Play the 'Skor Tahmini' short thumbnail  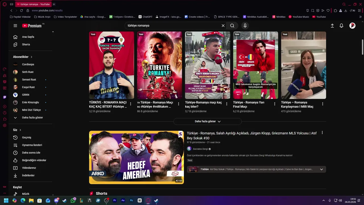point(111,65)
